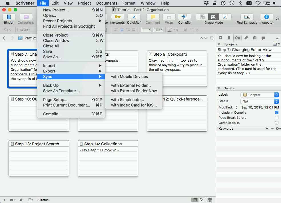Toggle the inspector lock icon
This screenshot has height=203, width=281.
pos(278,38)
